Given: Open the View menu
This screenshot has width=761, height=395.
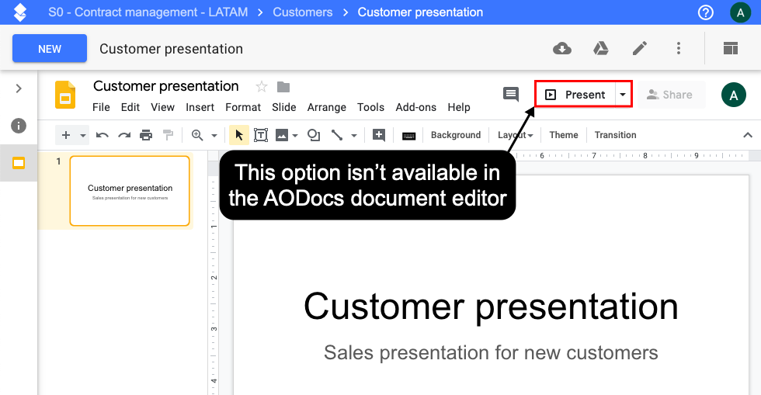Looking at the screenshot, I should click(162, 107).
